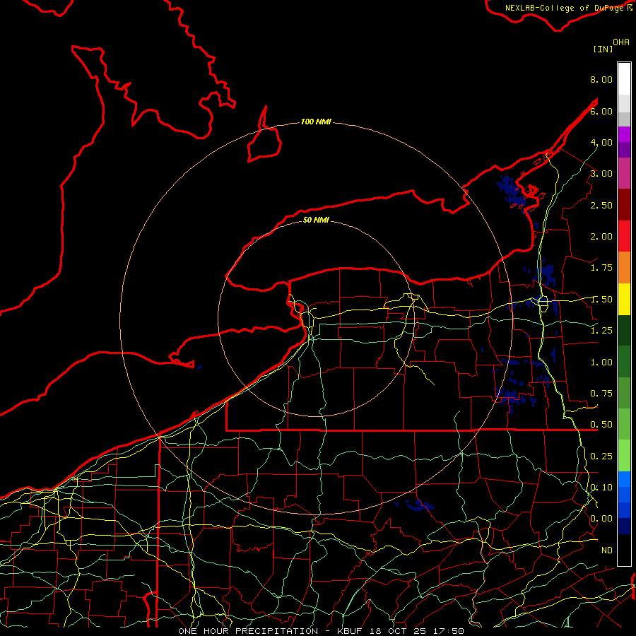Select the orange swatch above 1.75
The image size is (636, 636).
point(624,268)
